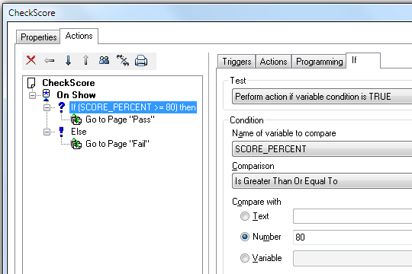Switch to the Properties tab
Viewport: 412px width, 274px height.
click(38, 37)
